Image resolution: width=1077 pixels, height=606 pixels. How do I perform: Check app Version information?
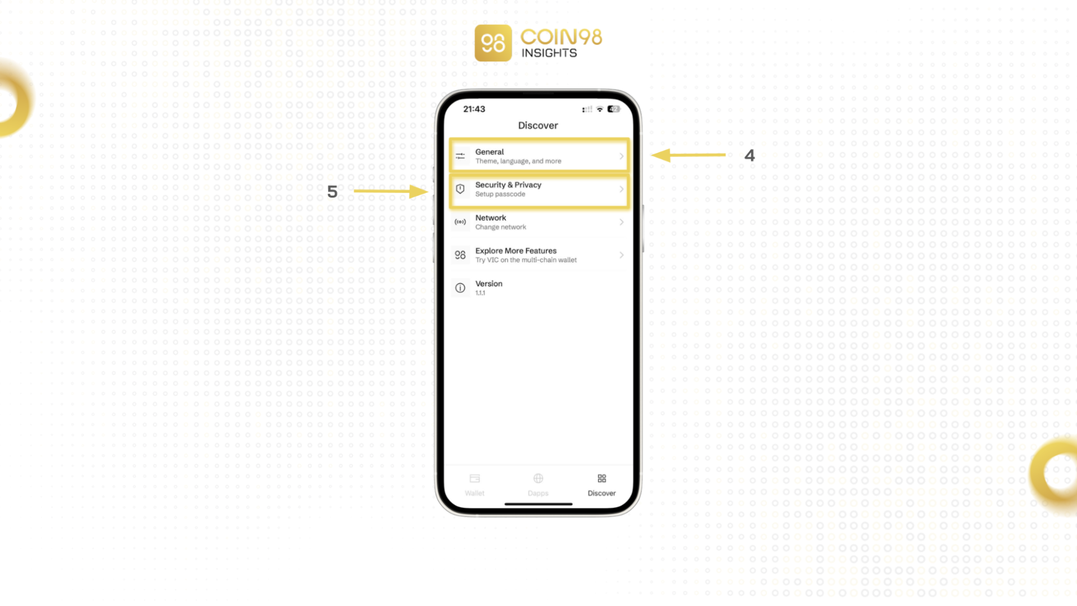[538, 288]
